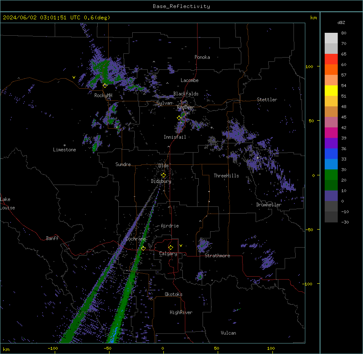Click the Cochrane label

click(x=136, y=239)
